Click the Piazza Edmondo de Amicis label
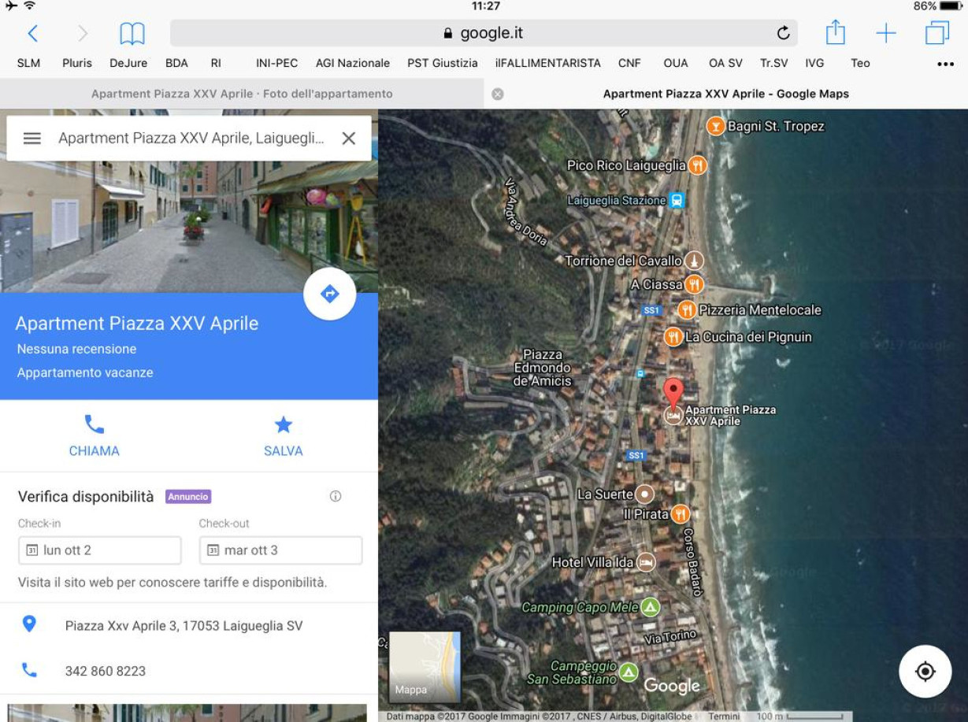Screen dimensions: 968x722 pyautogui.click(x=543, y=368)
